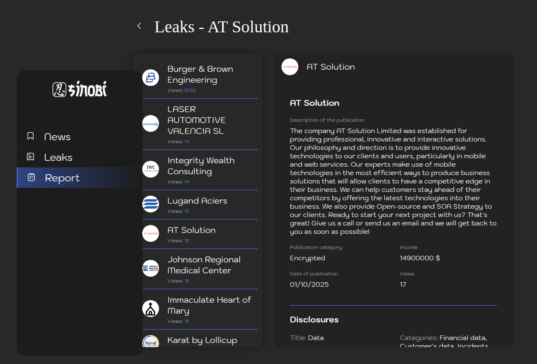This screenshot has height=364, width=537.
Task: Click the Karat by Lollicup logo
Action: pyautogui.click(x=151, y=342)
